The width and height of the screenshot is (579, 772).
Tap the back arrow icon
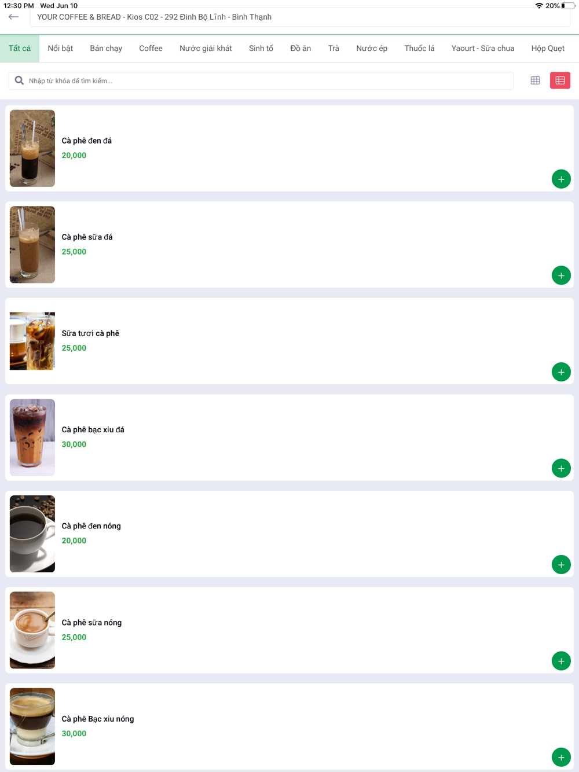(14, 17)
